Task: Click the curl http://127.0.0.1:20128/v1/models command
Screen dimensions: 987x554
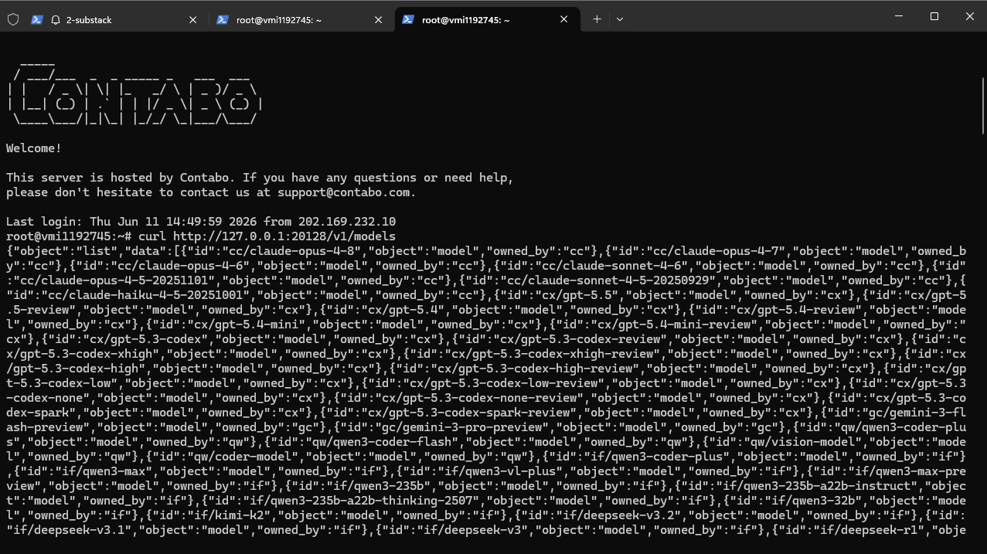Action: [267, 236]
